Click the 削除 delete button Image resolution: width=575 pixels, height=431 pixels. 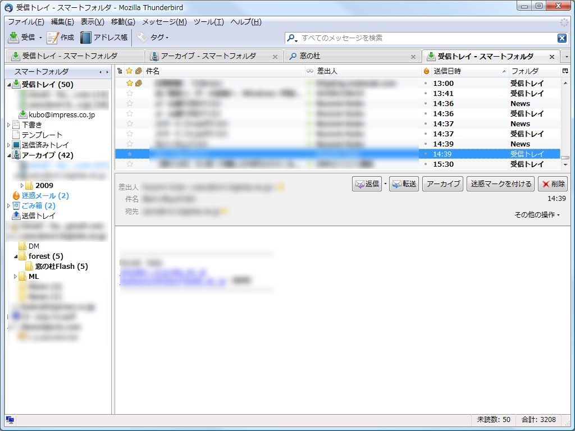pos(553,184)
